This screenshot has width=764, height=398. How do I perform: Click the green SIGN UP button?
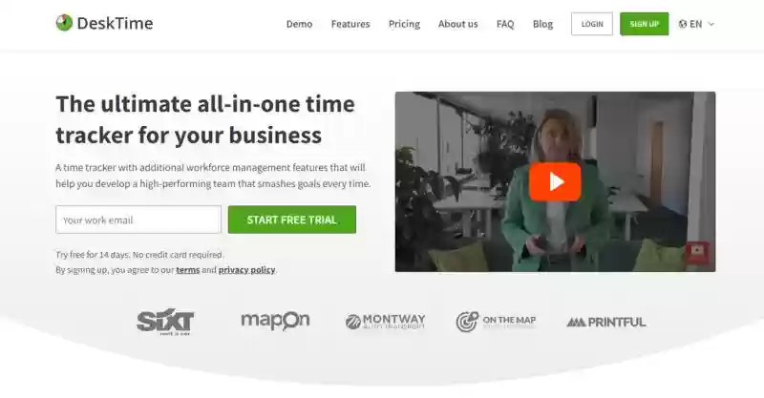(x=644, y=24)
